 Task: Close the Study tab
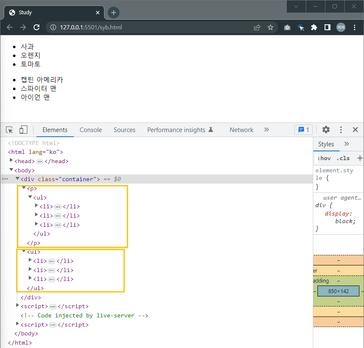click(98, 13)
